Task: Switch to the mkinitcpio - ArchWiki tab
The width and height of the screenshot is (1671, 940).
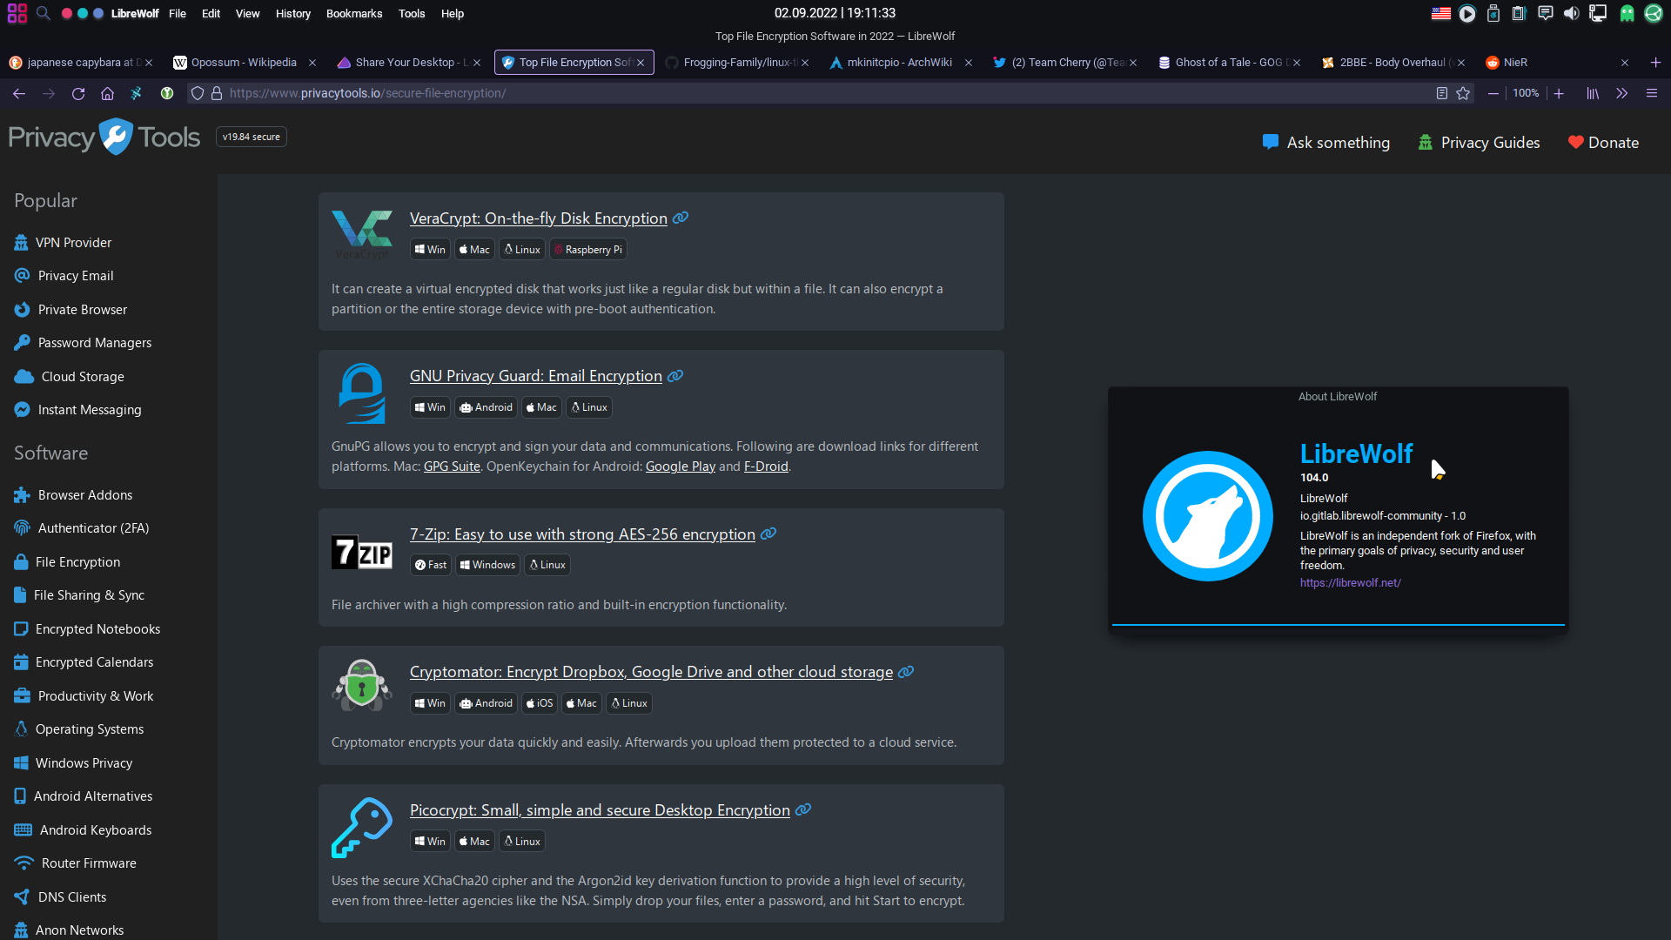Action: 899,63
